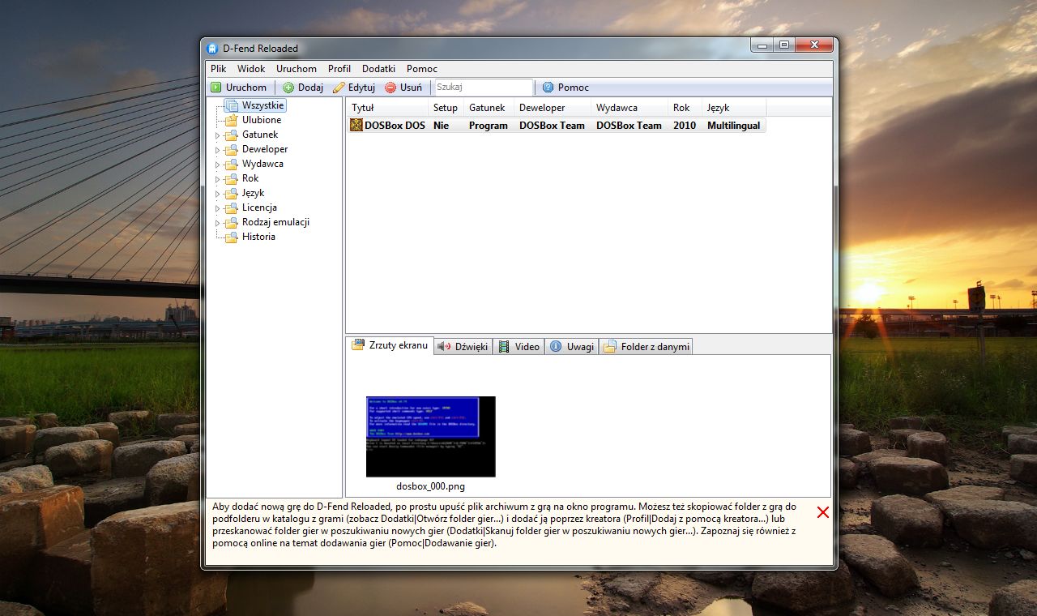Close the tip panel with red X

point(823,512)
